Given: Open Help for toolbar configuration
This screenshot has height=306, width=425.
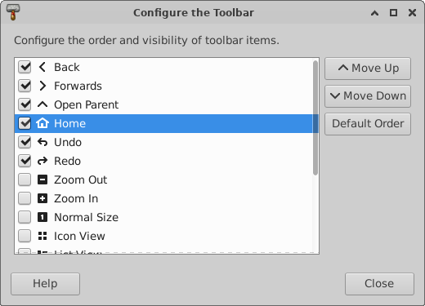Looking at the screenshot, I should [45, 284].
